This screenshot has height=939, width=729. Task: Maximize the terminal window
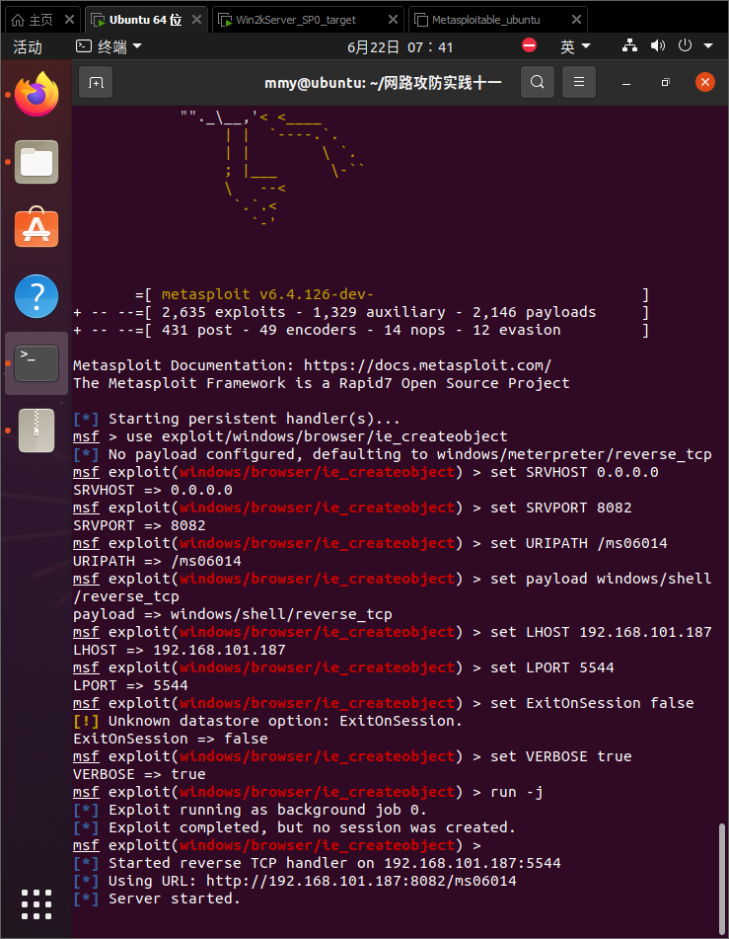point(666,83)
